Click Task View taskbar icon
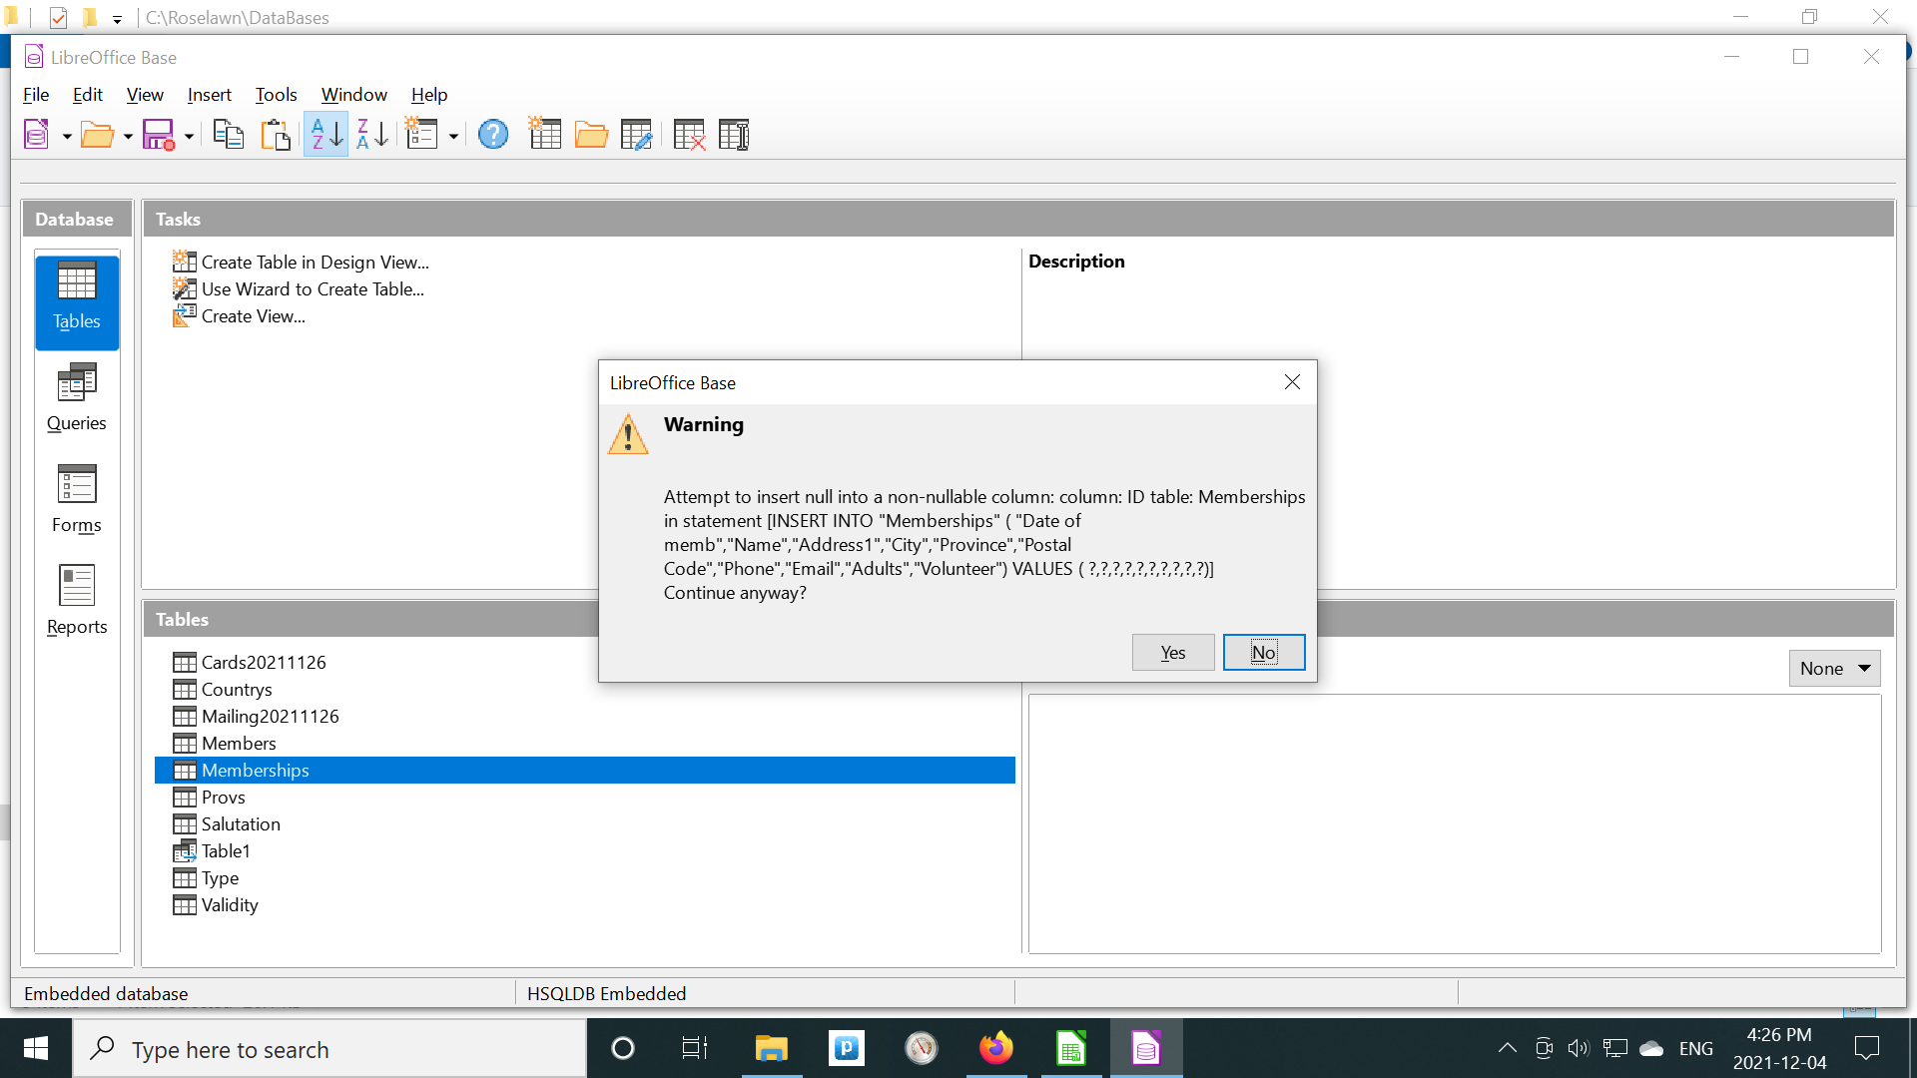Image resolution: width=1917 pixels, height=1078 pixels. (x=694, y=1048)
